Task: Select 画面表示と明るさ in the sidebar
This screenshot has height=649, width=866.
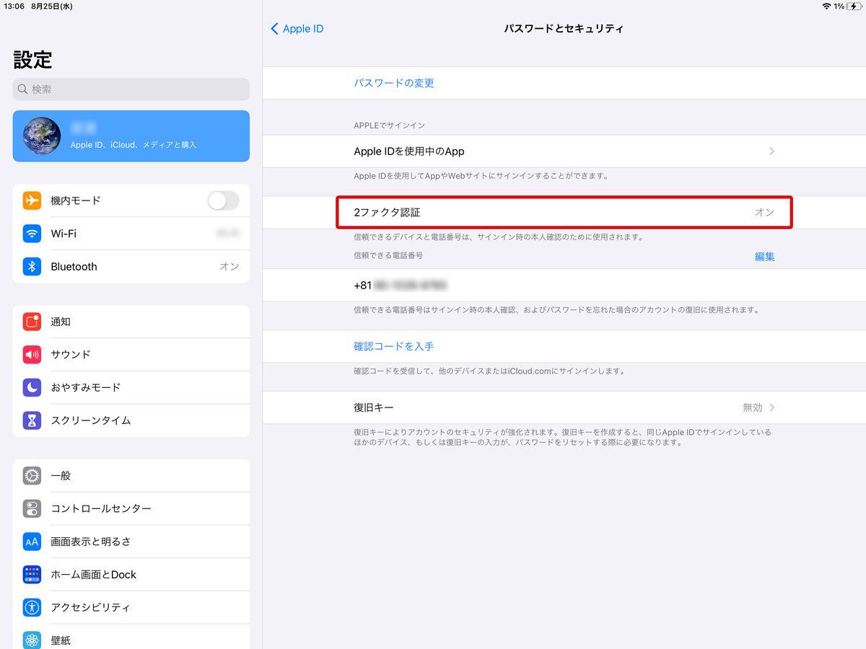Action: pos(131,542)
